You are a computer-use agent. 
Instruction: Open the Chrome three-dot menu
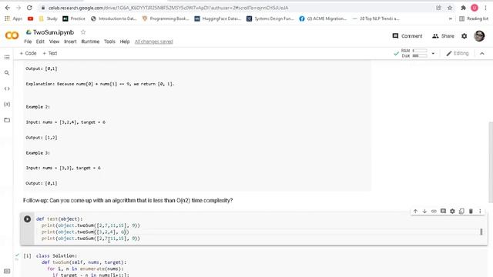[485, 8]
